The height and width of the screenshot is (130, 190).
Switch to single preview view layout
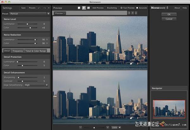79,8
